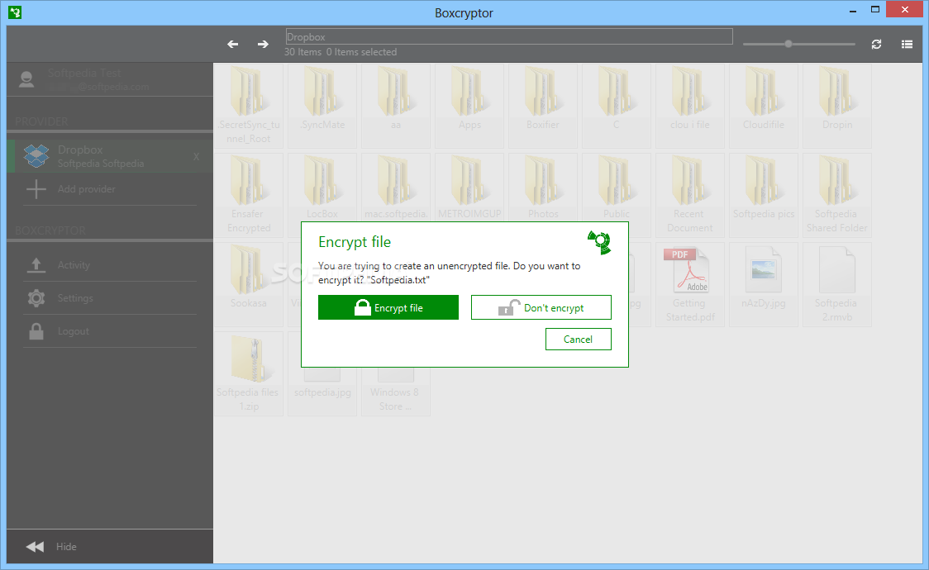Image resolution: width=929 pixels, height=570 pixels.
Task: Select the mac.softpedia folder
Action: [396, 188]
